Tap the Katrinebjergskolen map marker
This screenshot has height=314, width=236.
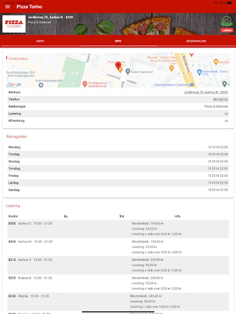41,85
